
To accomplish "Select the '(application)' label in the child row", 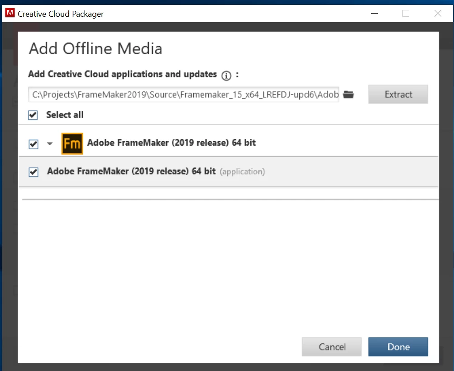I will [x=242, y=171].
